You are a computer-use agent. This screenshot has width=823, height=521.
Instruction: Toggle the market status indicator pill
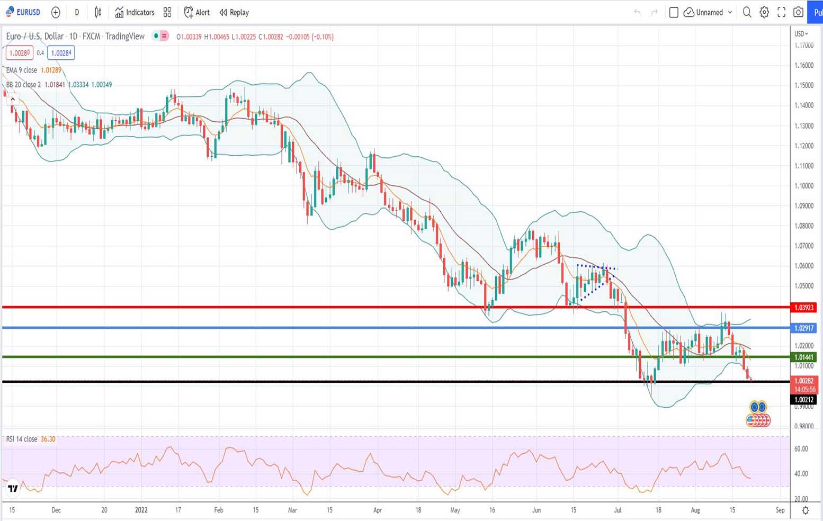click(160, 36)
